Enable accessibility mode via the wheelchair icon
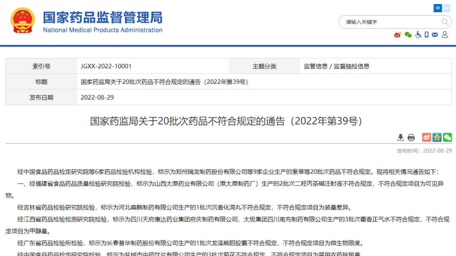The width and height of the screenshot is (456, 256). pyautogui.click(x=418, y=35)
